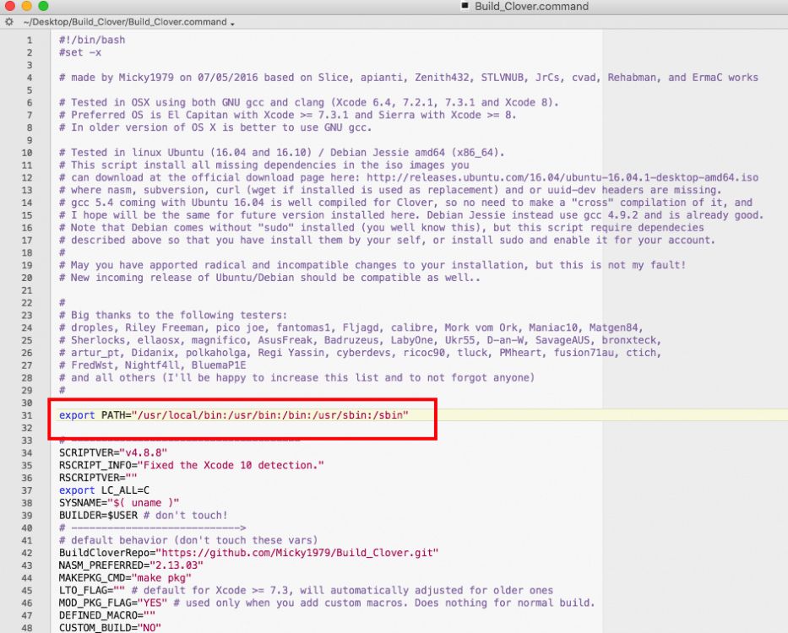Image resolution: width=788 pixels, height=633 pixels.
Task: Click the DEFINED_MACRO="" line
Action: [107, 615]
